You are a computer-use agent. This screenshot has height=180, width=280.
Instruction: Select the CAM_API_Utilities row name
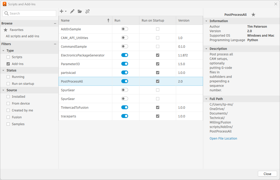(x=74, y=38)
